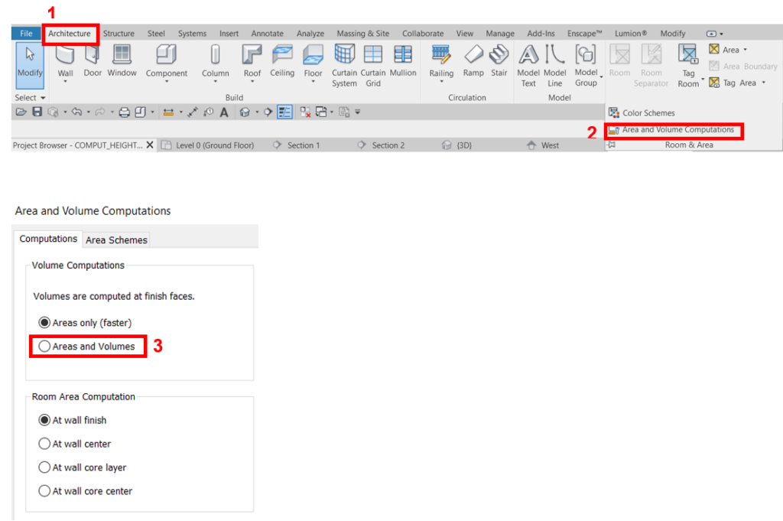This screenshot has width=783, height=521.
Task: Expand the Roof tool dropdown arrow
Action: pyautogui.click(x=252, y=81)
